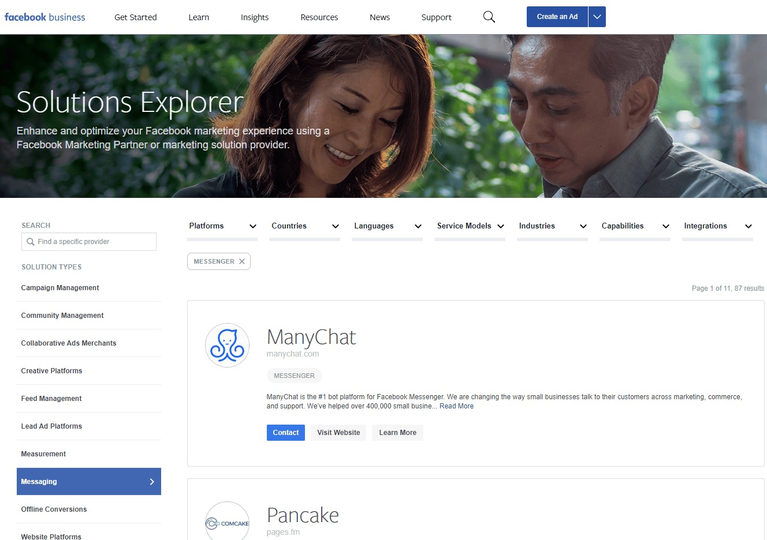Remove the MESSENGER filter chip
This screenshot has height=540, width=767.
[x=242, y=261]
